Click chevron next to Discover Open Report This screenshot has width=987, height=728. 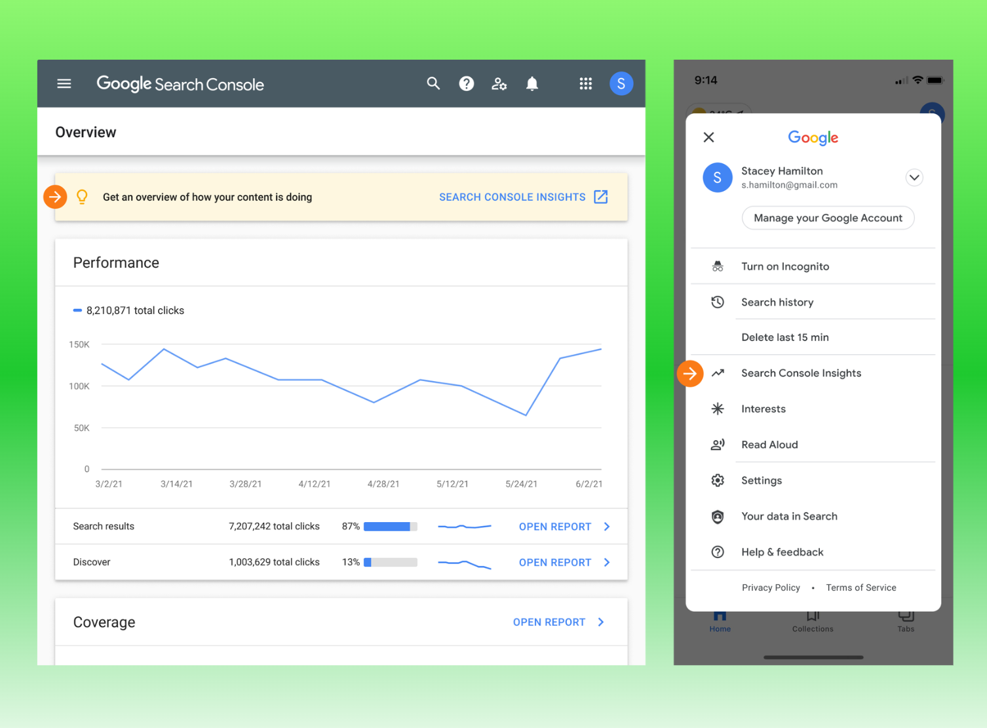coord(607,562)
